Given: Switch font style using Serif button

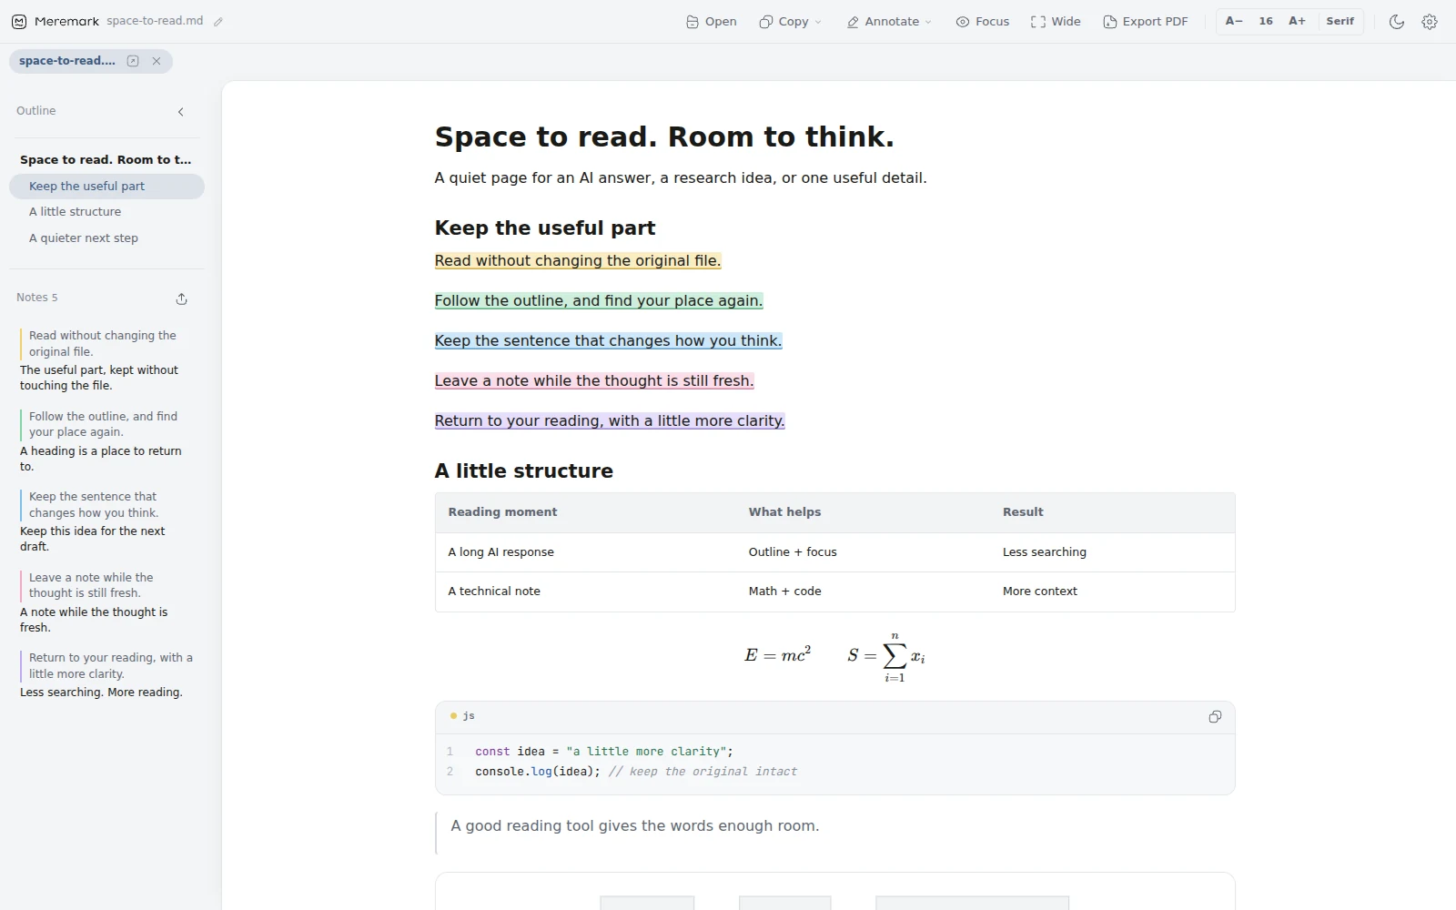Looking at the screenshot, I should [1340, 21].
